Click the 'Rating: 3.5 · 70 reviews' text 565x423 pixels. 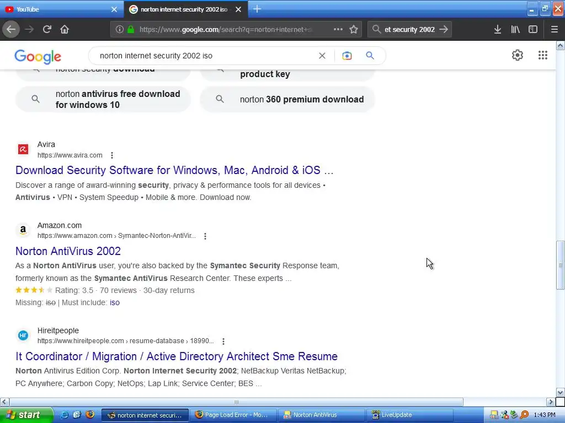tap(96, 290)
